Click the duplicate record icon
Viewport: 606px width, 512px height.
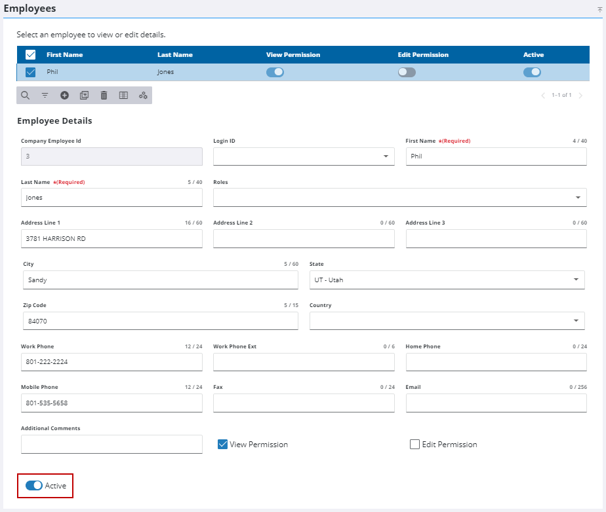(84, 96)
